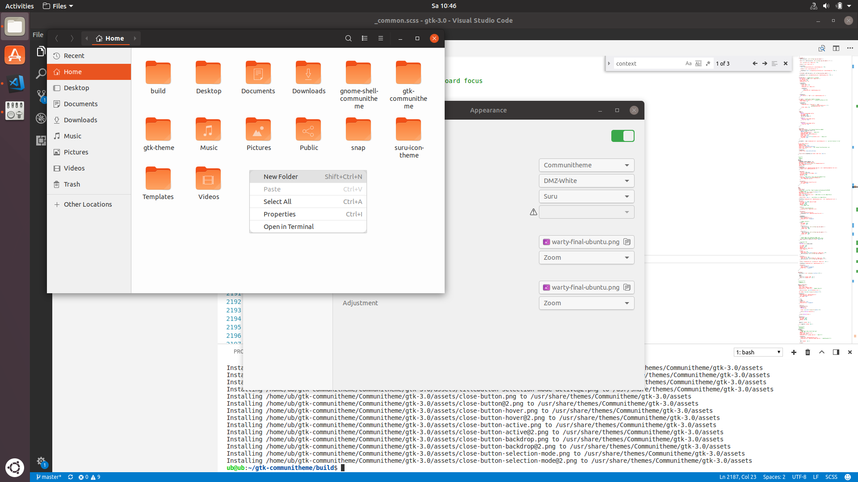The width and height of the screenshot is (858, 482).
Task: Open the Source Control view with pending change
Action: [41, 95]
